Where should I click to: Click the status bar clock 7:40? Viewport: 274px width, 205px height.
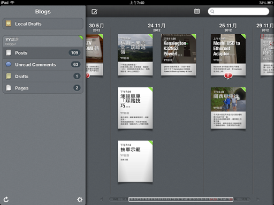tap(137, 3)
